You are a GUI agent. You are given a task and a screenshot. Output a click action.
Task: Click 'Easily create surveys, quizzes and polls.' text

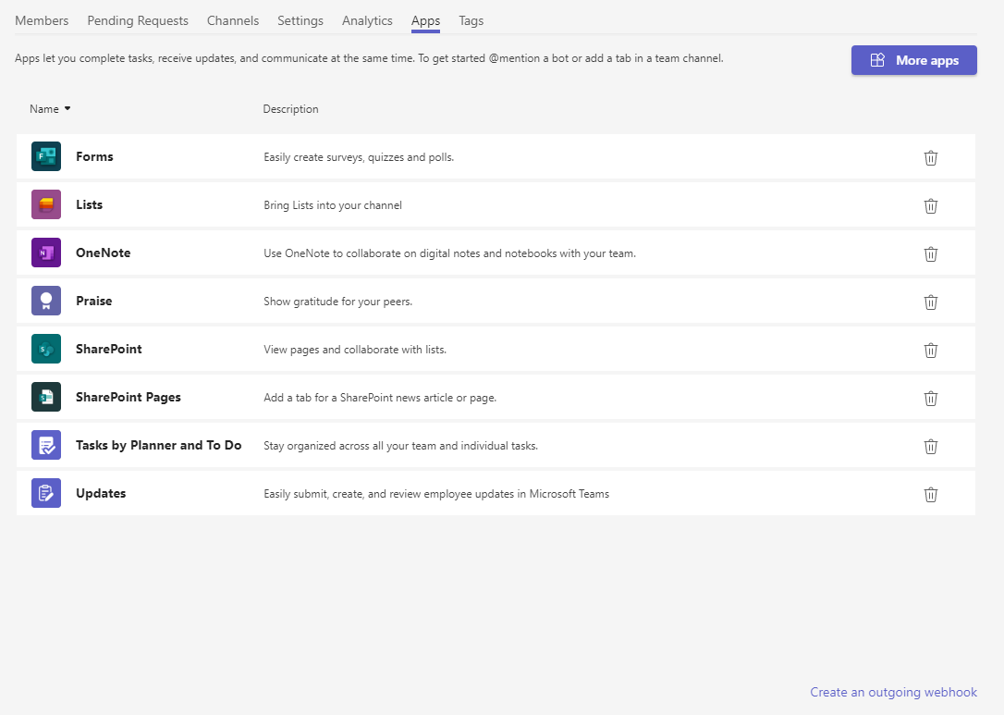click(x=359, y=157)
